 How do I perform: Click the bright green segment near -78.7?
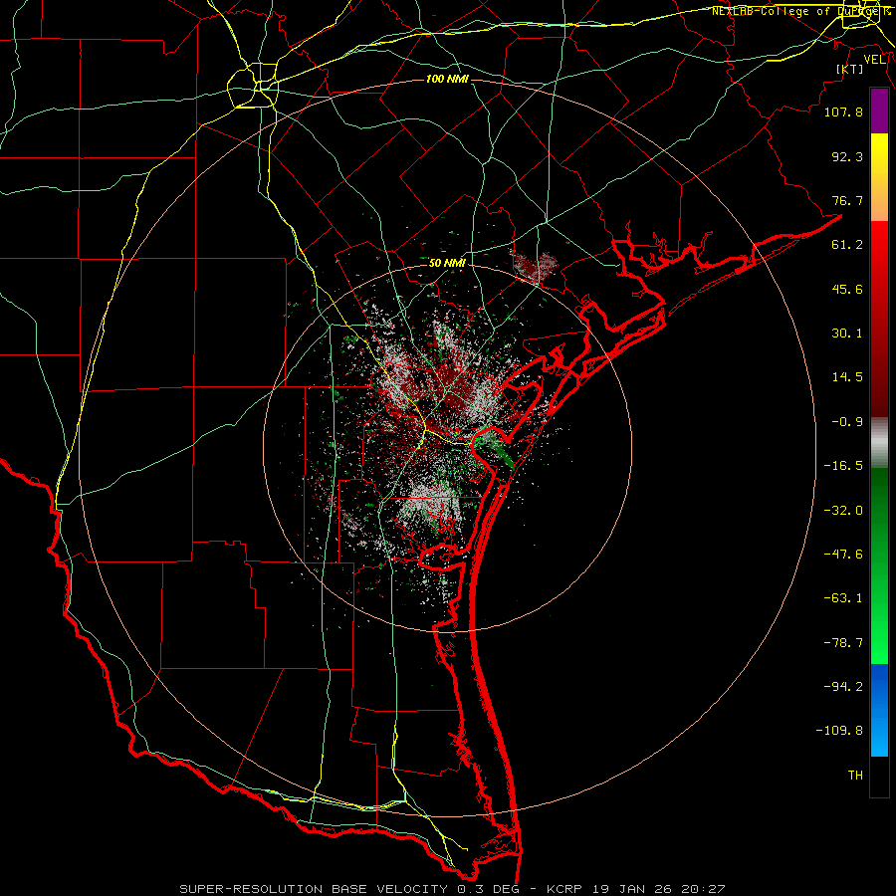point(879,643)
